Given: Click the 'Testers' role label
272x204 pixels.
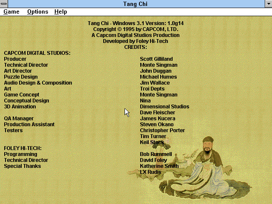Looking at the screenshot, I should 13,130.
